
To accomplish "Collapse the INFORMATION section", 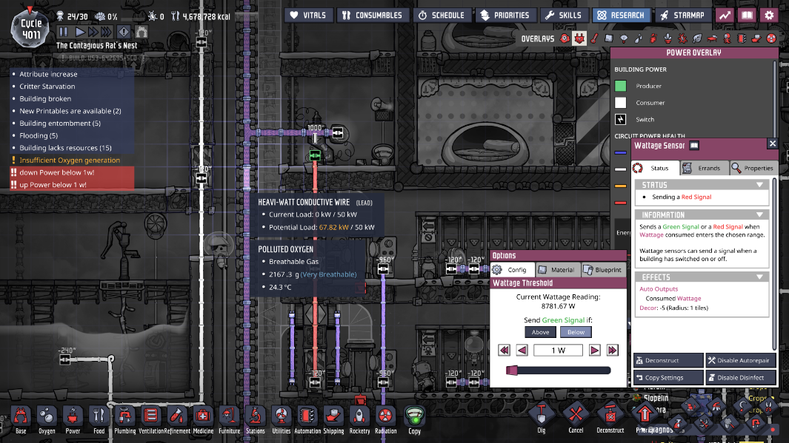I will [759, 215].
